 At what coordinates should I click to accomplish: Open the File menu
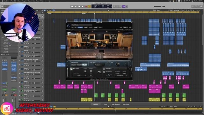[x=12, y=1]
